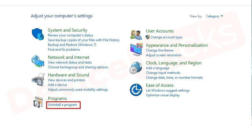The image size is (252, 126).
Task: Click the Hardware and Sound printer icon
Action: [38, 80]
